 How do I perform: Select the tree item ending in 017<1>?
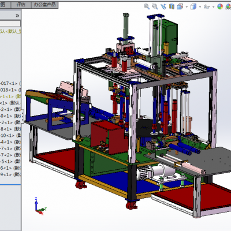coord(10,83)
